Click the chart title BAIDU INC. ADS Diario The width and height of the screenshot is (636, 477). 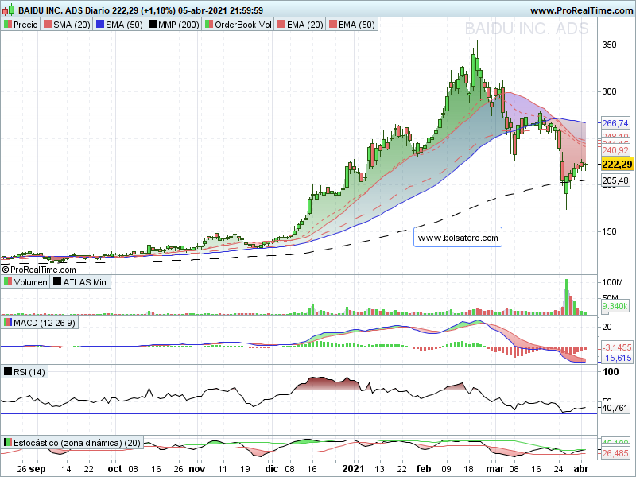coord(64,10)
